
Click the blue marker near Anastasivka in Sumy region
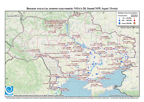tap(88, 32)
